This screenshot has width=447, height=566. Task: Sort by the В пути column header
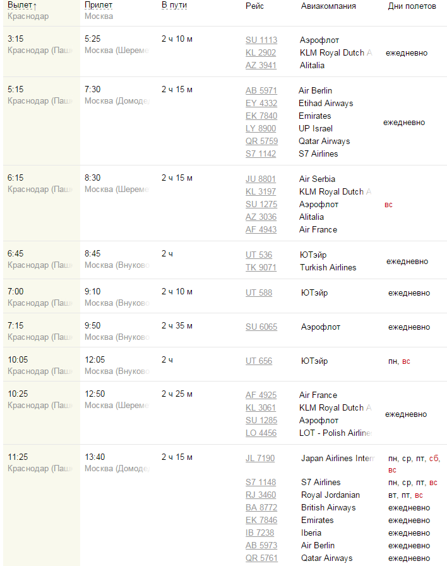coord(174,6)
